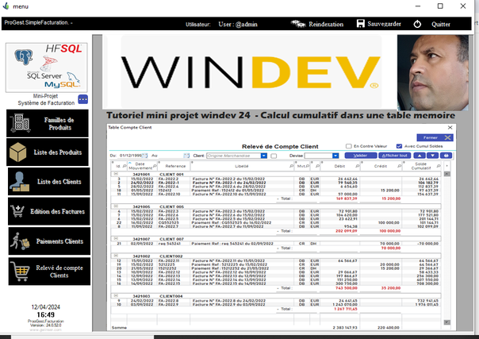This screenshot has height=339, width=479.
Task: Click the Reindexation icon in top bar
Action: pyautogui.click(x=297, y=24)
